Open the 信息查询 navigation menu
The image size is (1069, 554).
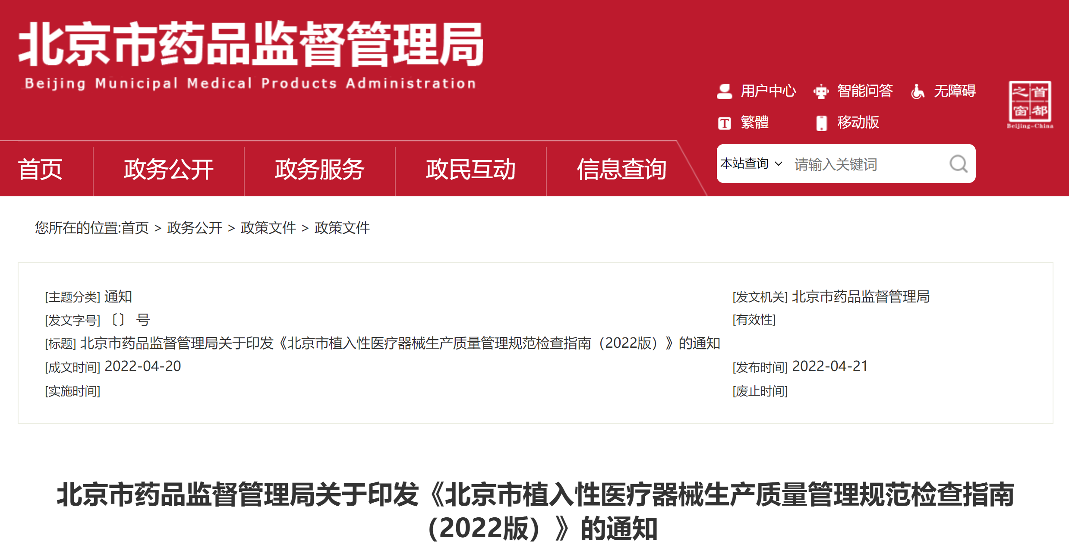621,169
